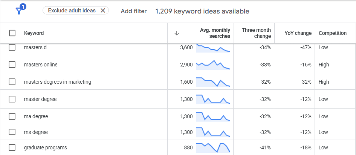Click the -41% three month change
The width and height of the screenshot is (356, 155).
(x=265, y=147)
